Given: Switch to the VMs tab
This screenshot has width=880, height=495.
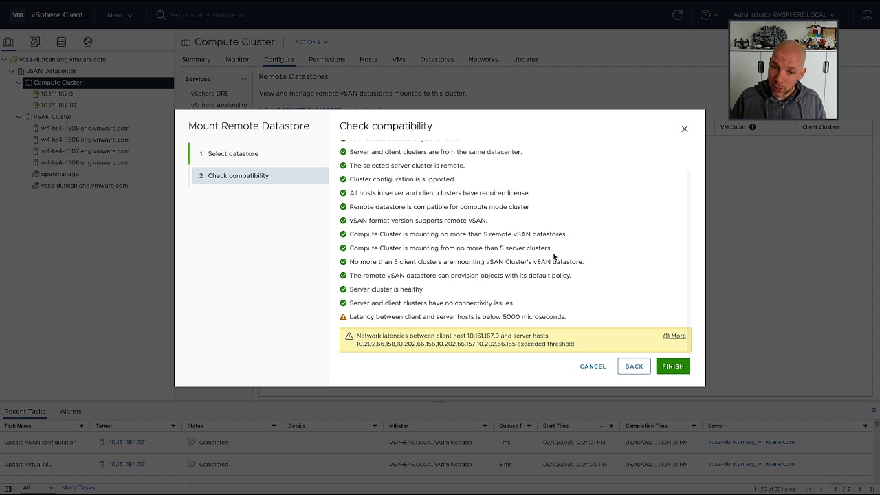Looking at the screenshot, I should pos(399,59).
